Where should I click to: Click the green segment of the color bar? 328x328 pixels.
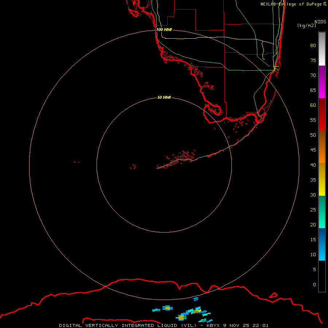pos(322,212)
